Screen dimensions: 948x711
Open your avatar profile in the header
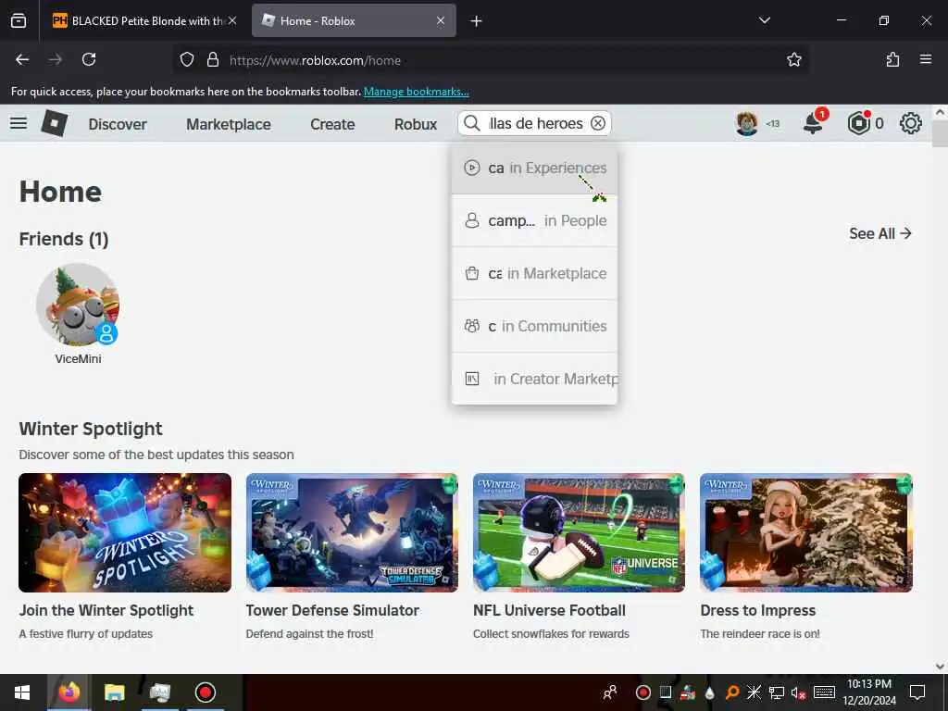(747, 123)
